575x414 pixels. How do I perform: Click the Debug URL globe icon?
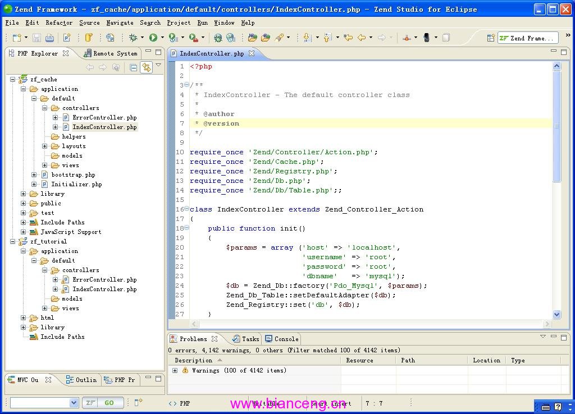pos(218,38)
